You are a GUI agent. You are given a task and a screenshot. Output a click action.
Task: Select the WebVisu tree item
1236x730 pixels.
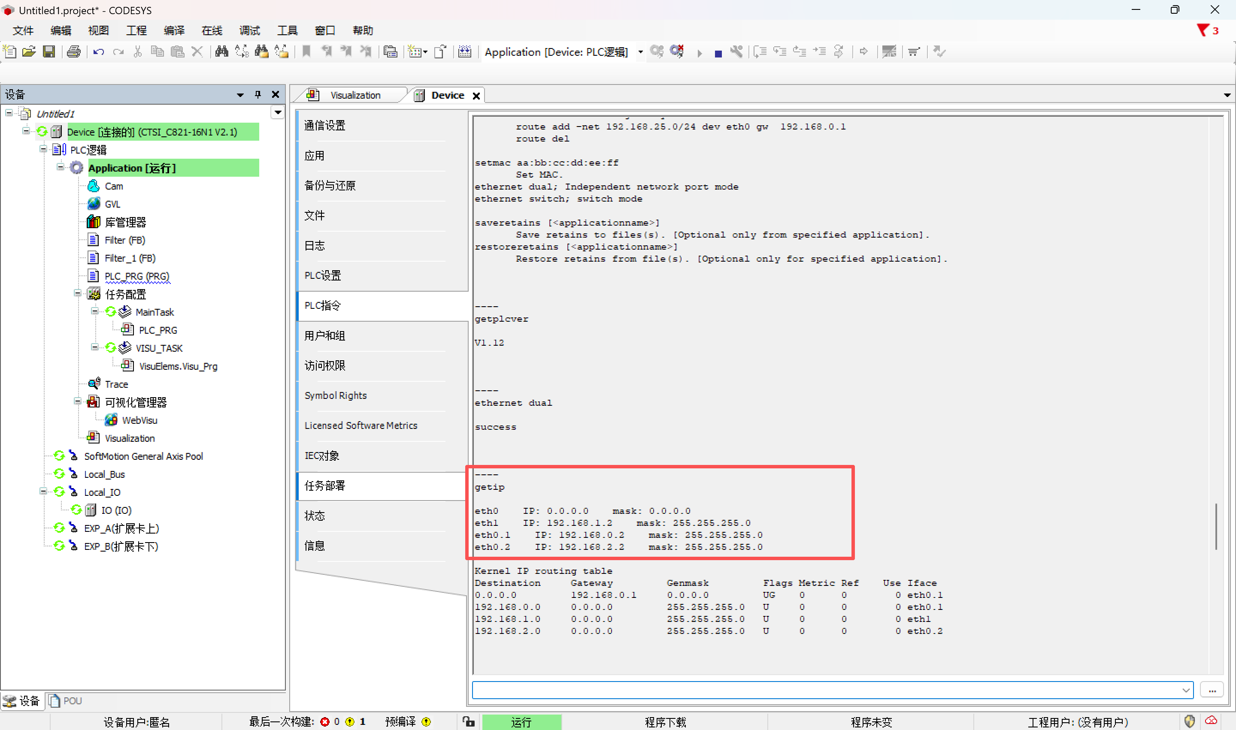[140, 420]
